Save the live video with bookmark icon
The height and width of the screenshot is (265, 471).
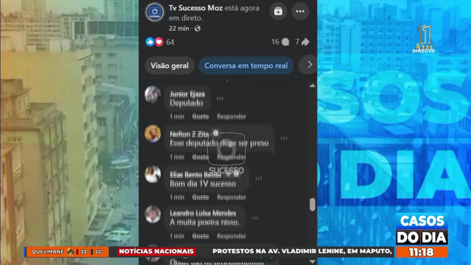[278, 11]
